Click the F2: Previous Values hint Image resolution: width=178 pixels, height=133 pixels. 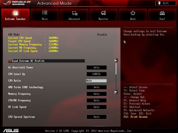[x=137, y=104]
